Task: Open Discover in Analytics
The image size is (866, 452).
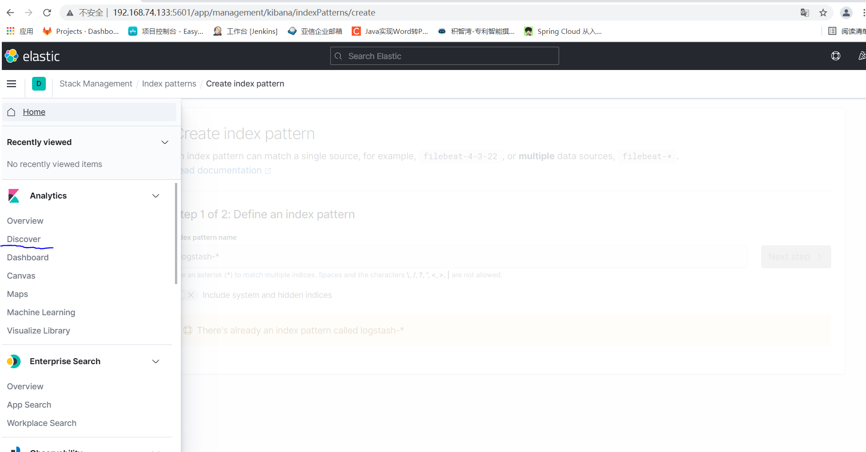Action: pos(24,239)
